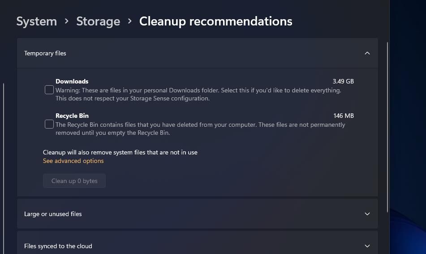Select the bold Downloads label

point(72,81)
